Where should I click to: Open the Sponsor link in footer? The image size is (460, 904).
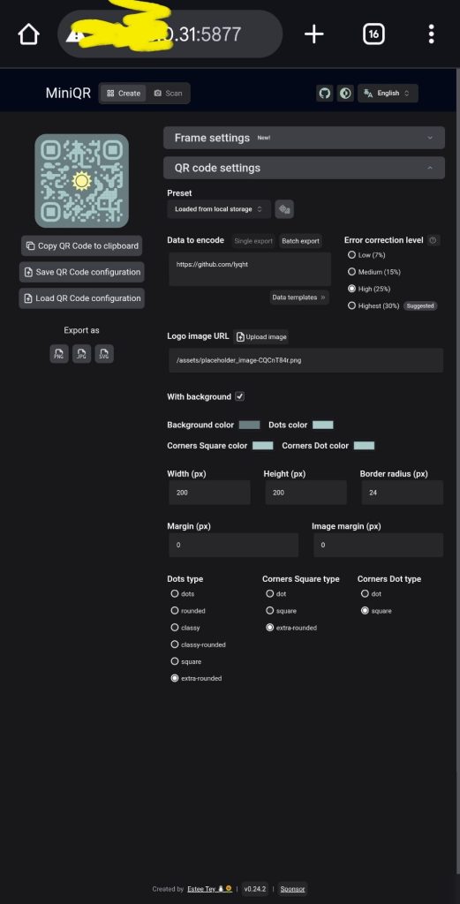[x=292, y=889]
